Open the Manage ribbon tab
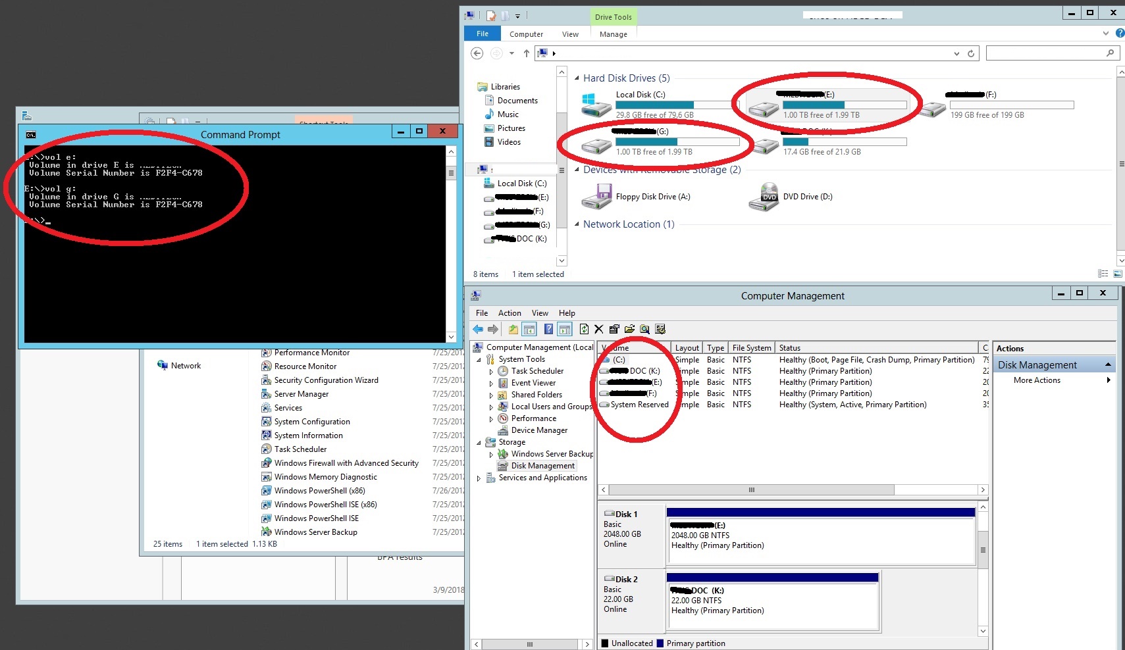The width and height of the screenshot is (1125, 650). [614, 34]
